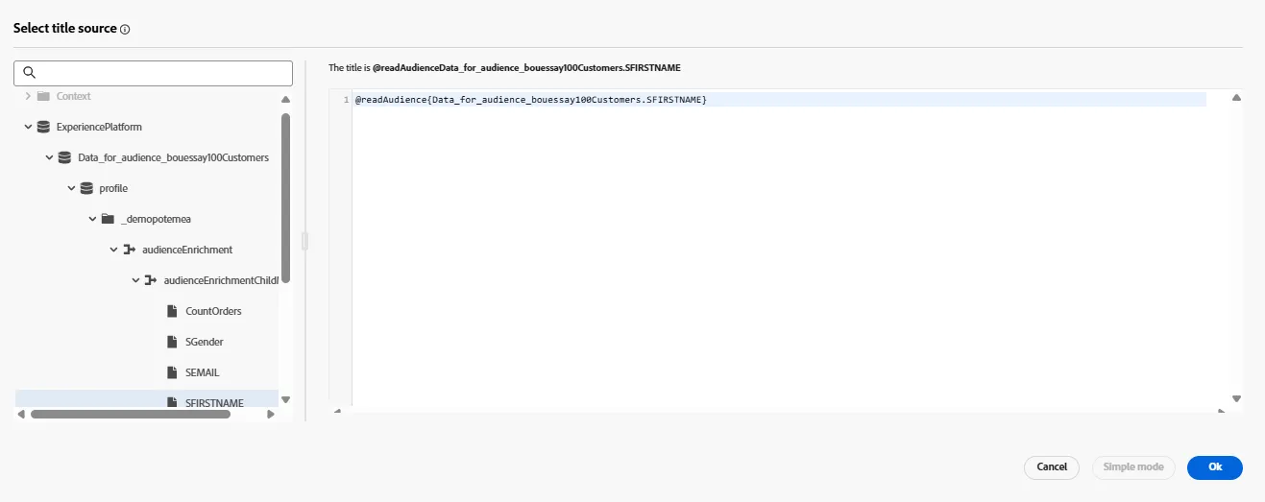1265x502 pixels.
Task: Click 'The title is' text above the editor
Action: tap(350, 68)
